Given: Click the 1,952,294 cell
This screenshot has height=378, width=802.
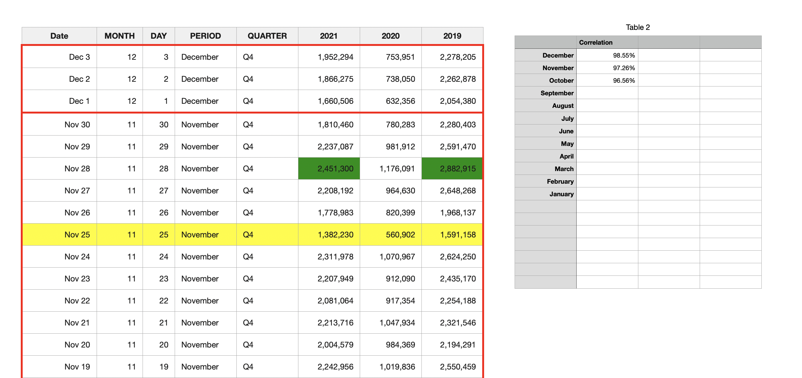Looking at the screenshot, I should pyautogui.click(x=329, y=57).
